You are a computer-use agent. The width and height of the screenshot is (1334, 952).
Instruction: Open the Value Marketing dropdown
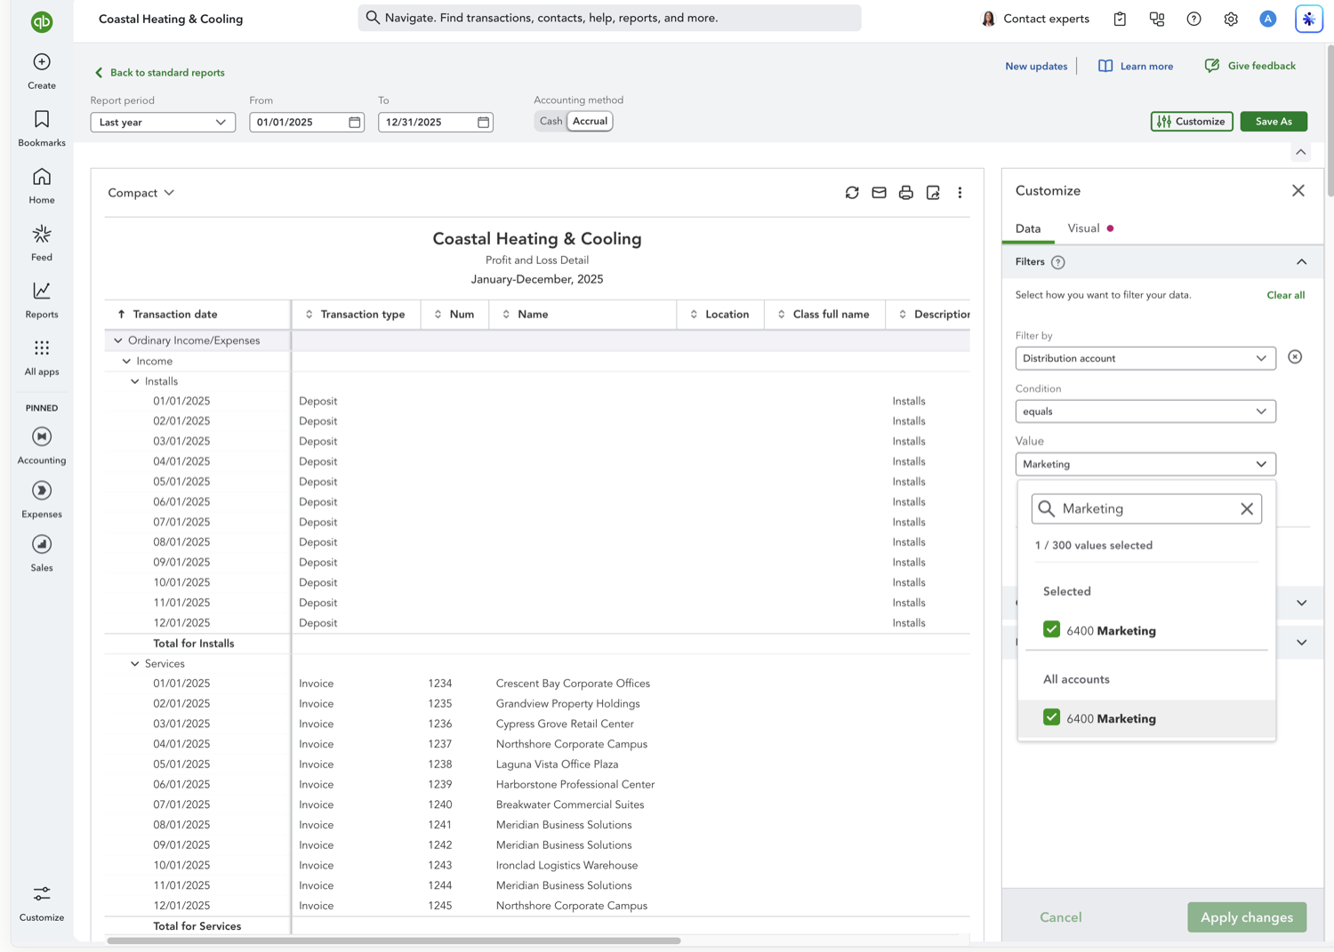(x=1145, y=464)
